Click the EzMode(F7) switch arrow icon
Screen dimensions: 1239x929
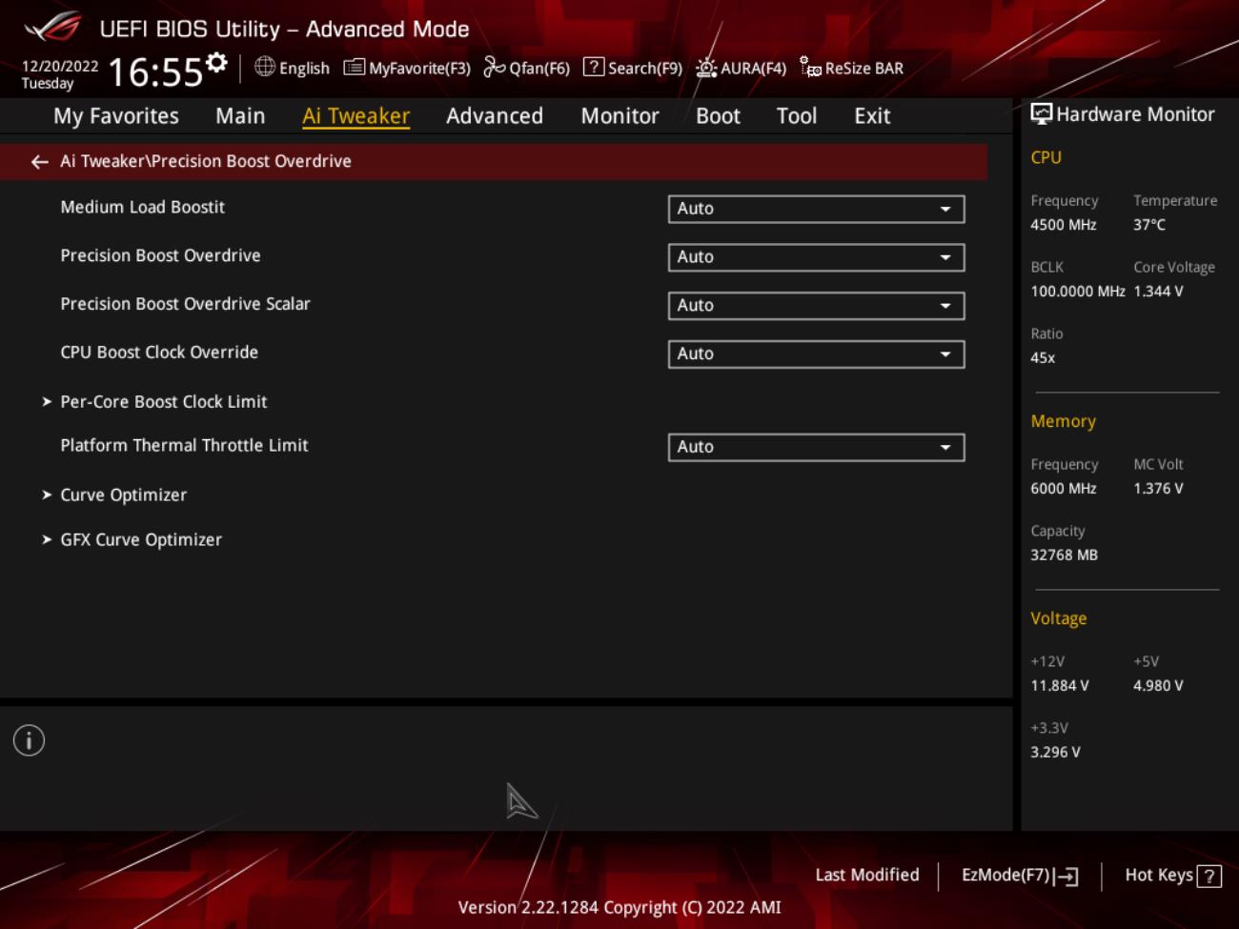1066,877
